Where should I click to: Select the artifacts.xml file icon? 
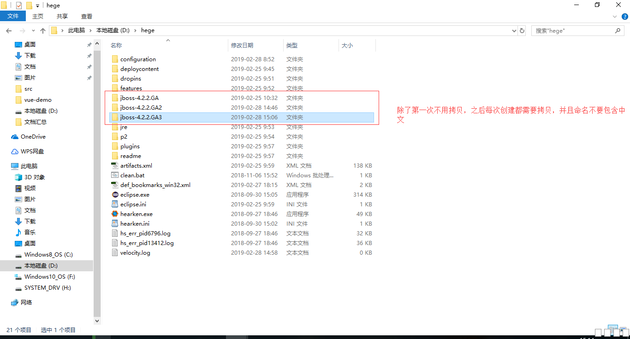[115, 165]
